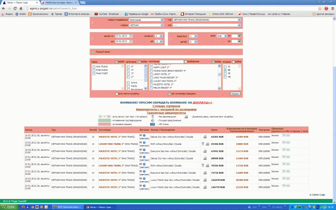Click the Искать search button
Image resolution: width=336 pixels, height=210 pixels.
[x=235, y=94]
